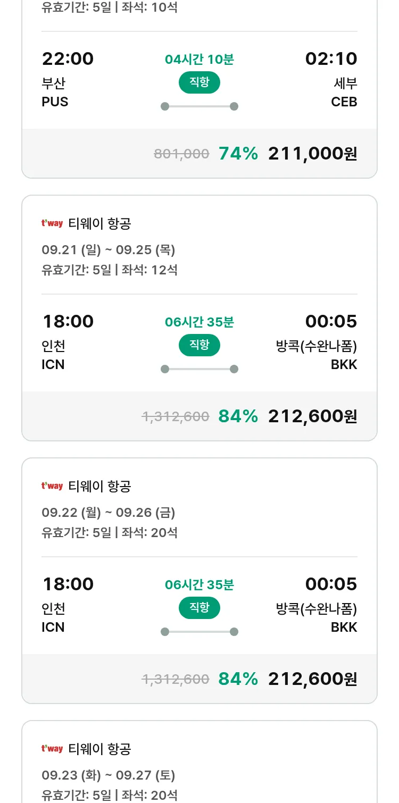Pick the 212,600원 fare on the 09.22 flight

(312, 679)
